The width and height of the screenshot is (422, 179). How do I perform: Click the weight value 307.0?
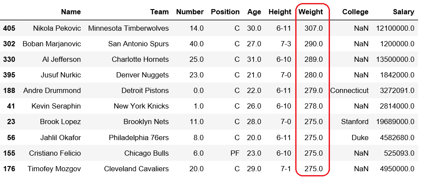(x=314, y=28)
